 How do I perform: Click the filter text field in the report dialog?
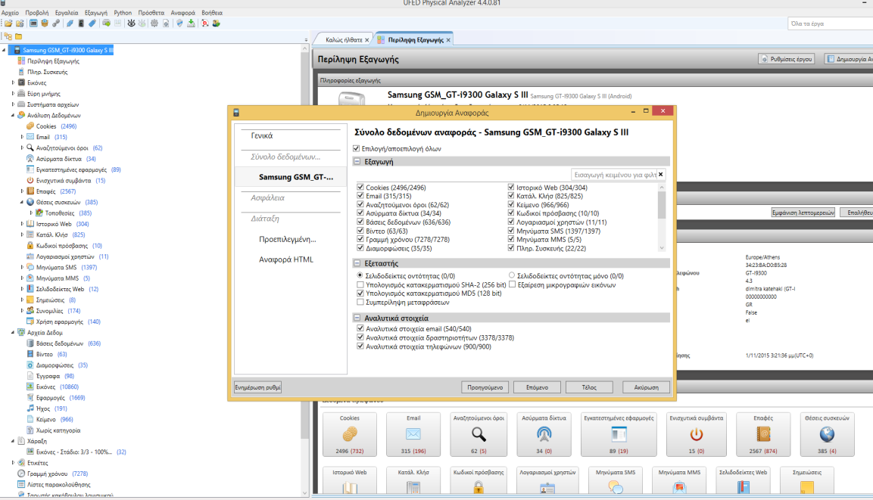614,175
